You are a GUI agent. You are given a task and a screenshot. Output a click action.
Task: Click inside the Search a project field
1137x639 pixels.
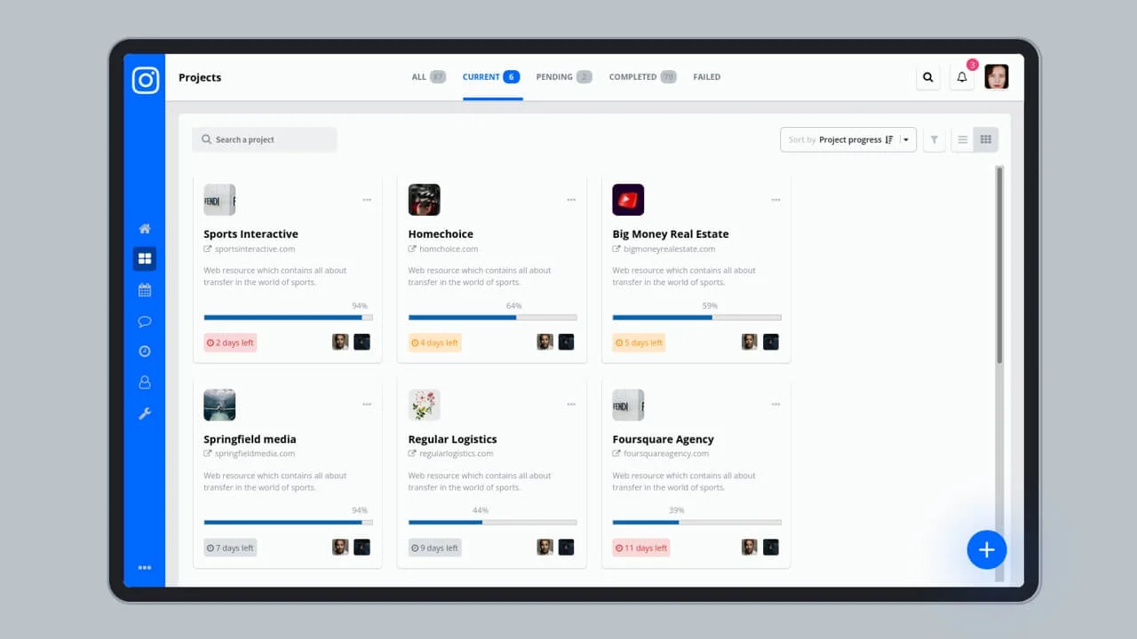coord(264,139)
